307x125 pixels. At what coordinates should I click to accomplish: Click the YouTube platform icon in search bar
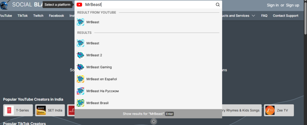[79, 5]
